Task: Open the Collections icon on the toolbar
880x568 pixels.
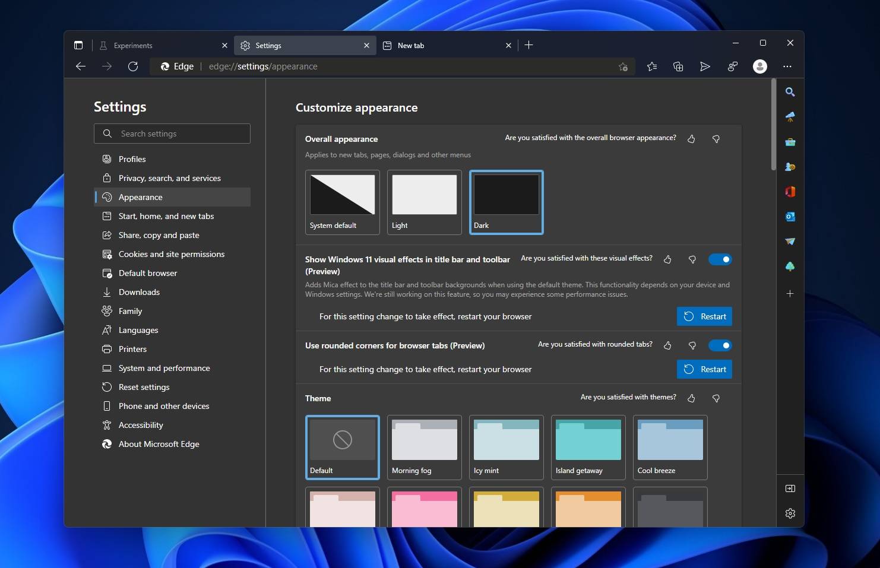Action: [678, 66]
